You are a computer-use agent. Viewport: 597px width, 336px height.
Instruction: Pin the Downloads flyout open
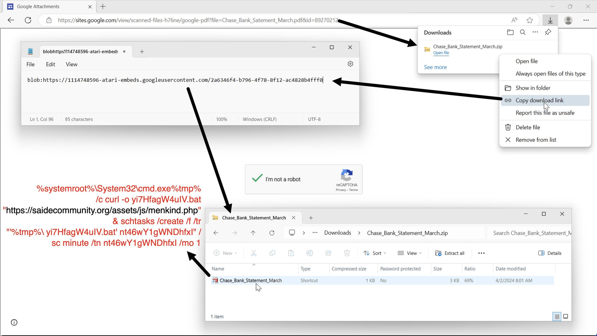(548, 32)
